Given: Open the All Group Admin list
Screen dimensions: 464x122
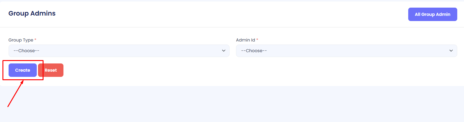Looking at the screenshot, I should tap(432, 14).
